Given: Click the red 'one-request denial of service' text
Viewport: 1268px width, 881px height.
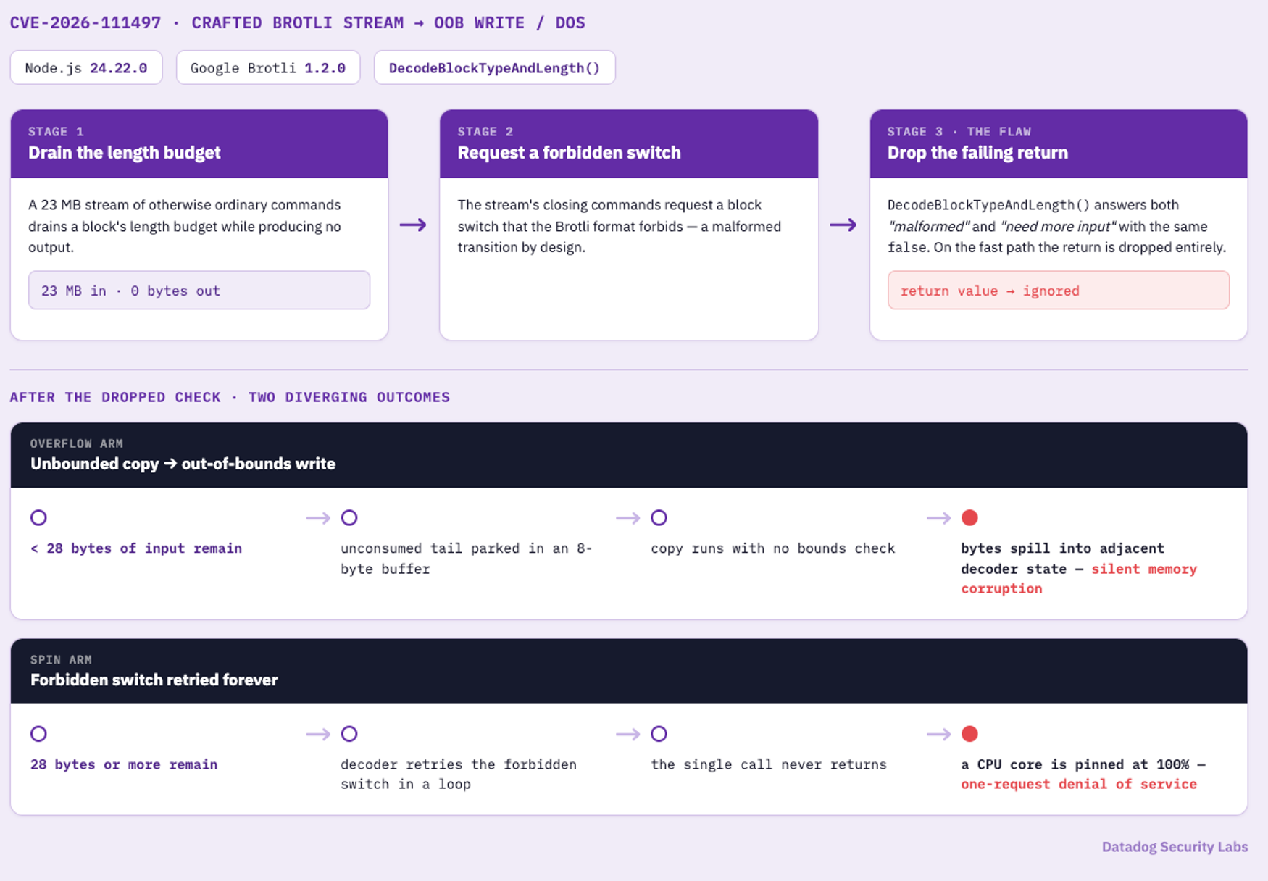Looking at the screenshot, I should coord(1079,785).
